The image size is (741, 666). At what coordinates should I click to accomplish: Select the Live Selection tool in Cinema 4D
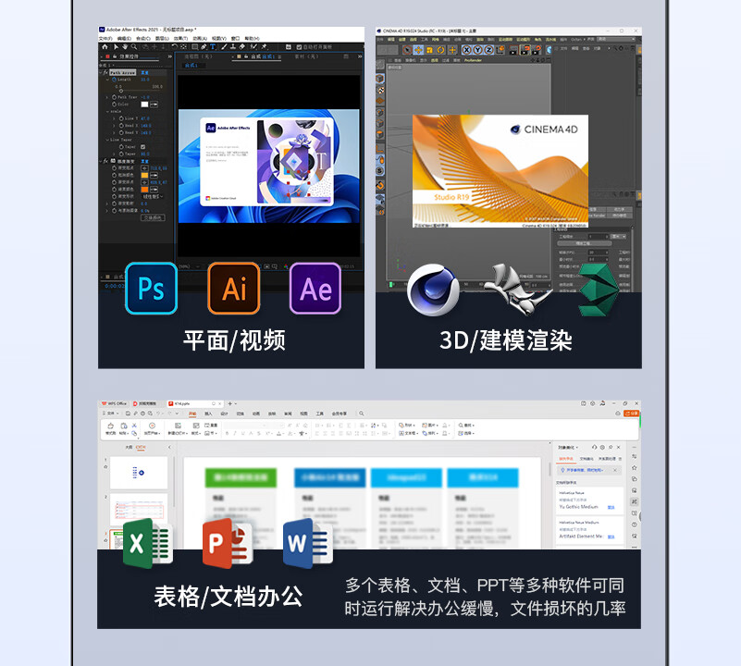click(407, 50)
